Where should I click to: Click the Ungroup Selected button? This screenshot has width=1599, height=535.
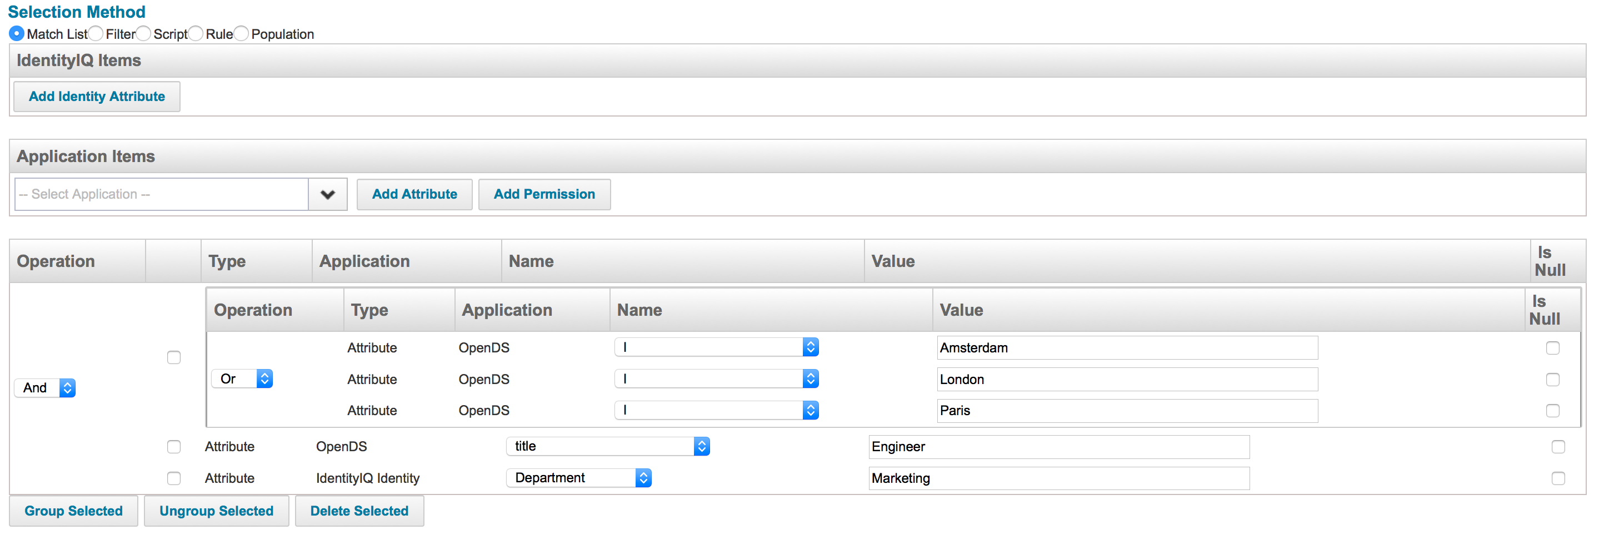[216, 512]
